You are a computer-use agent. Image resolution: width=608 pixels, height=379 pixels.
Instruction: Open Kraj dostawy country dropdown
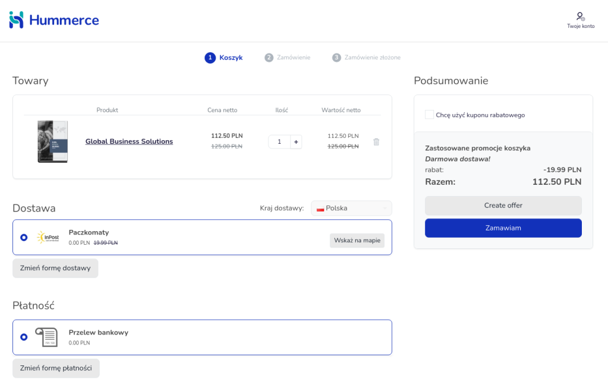click(x=351, y=209)
